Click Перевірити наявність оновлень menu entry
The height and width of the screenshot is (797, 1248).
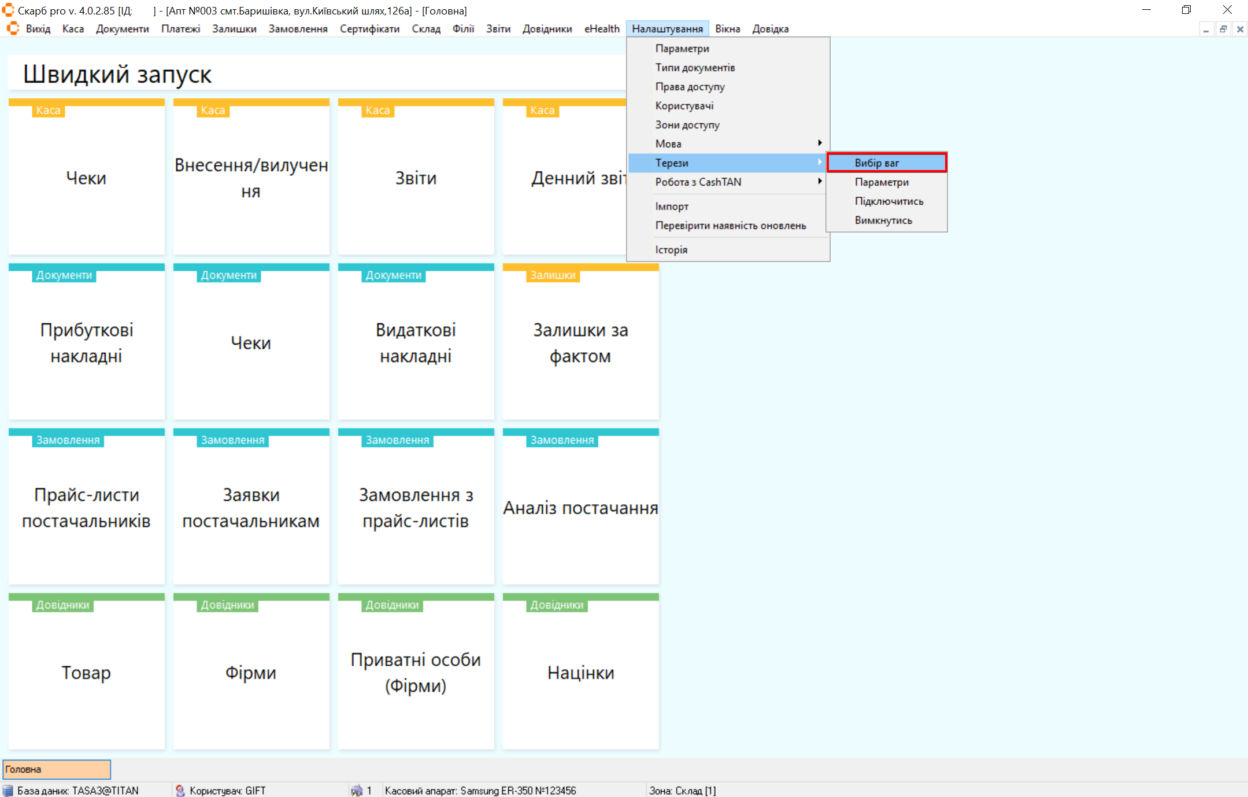click(x=730, y=226)
